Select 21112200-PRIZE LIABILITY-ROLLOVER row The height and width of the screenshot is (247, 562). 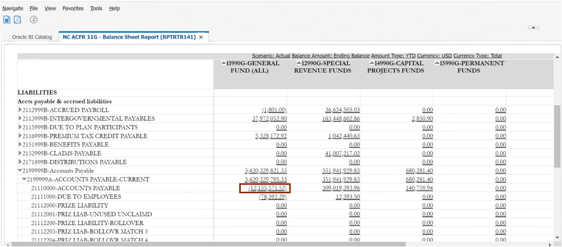(x=87, y=223)
